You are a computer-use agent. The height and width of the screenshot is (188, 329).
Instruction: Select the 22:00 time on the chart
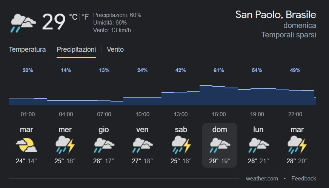pos(295,114)
